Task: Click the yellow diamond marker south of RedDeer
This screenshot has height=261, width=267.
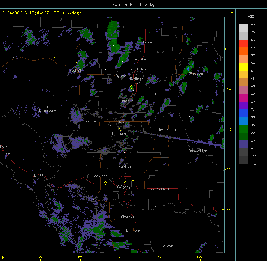Action: (132, 87)
